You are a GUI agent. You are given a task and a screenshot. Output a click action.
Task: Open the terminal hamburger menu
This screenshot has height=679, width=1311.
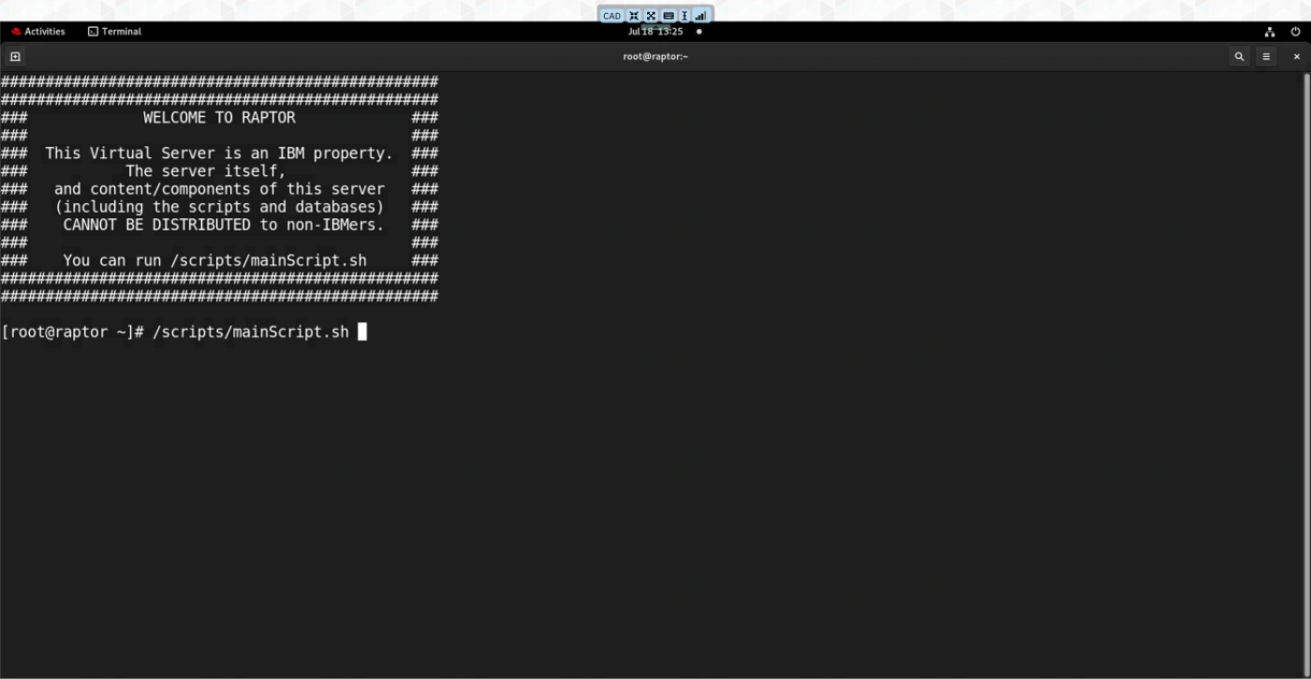coord(1266,56)
